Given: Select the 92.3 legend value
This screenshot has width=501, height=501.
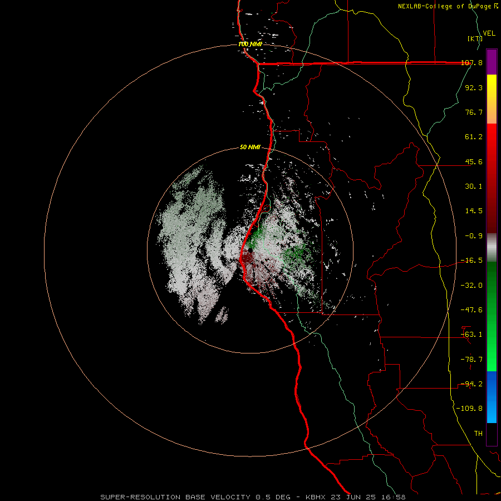Looking at the screenshot, I should pyautogui.click(x=474, y=87).
